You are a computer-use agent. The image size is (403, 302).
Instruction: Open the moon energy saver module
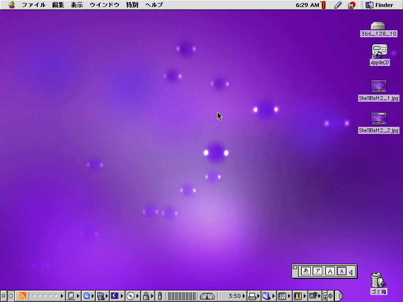coord(117,296)
